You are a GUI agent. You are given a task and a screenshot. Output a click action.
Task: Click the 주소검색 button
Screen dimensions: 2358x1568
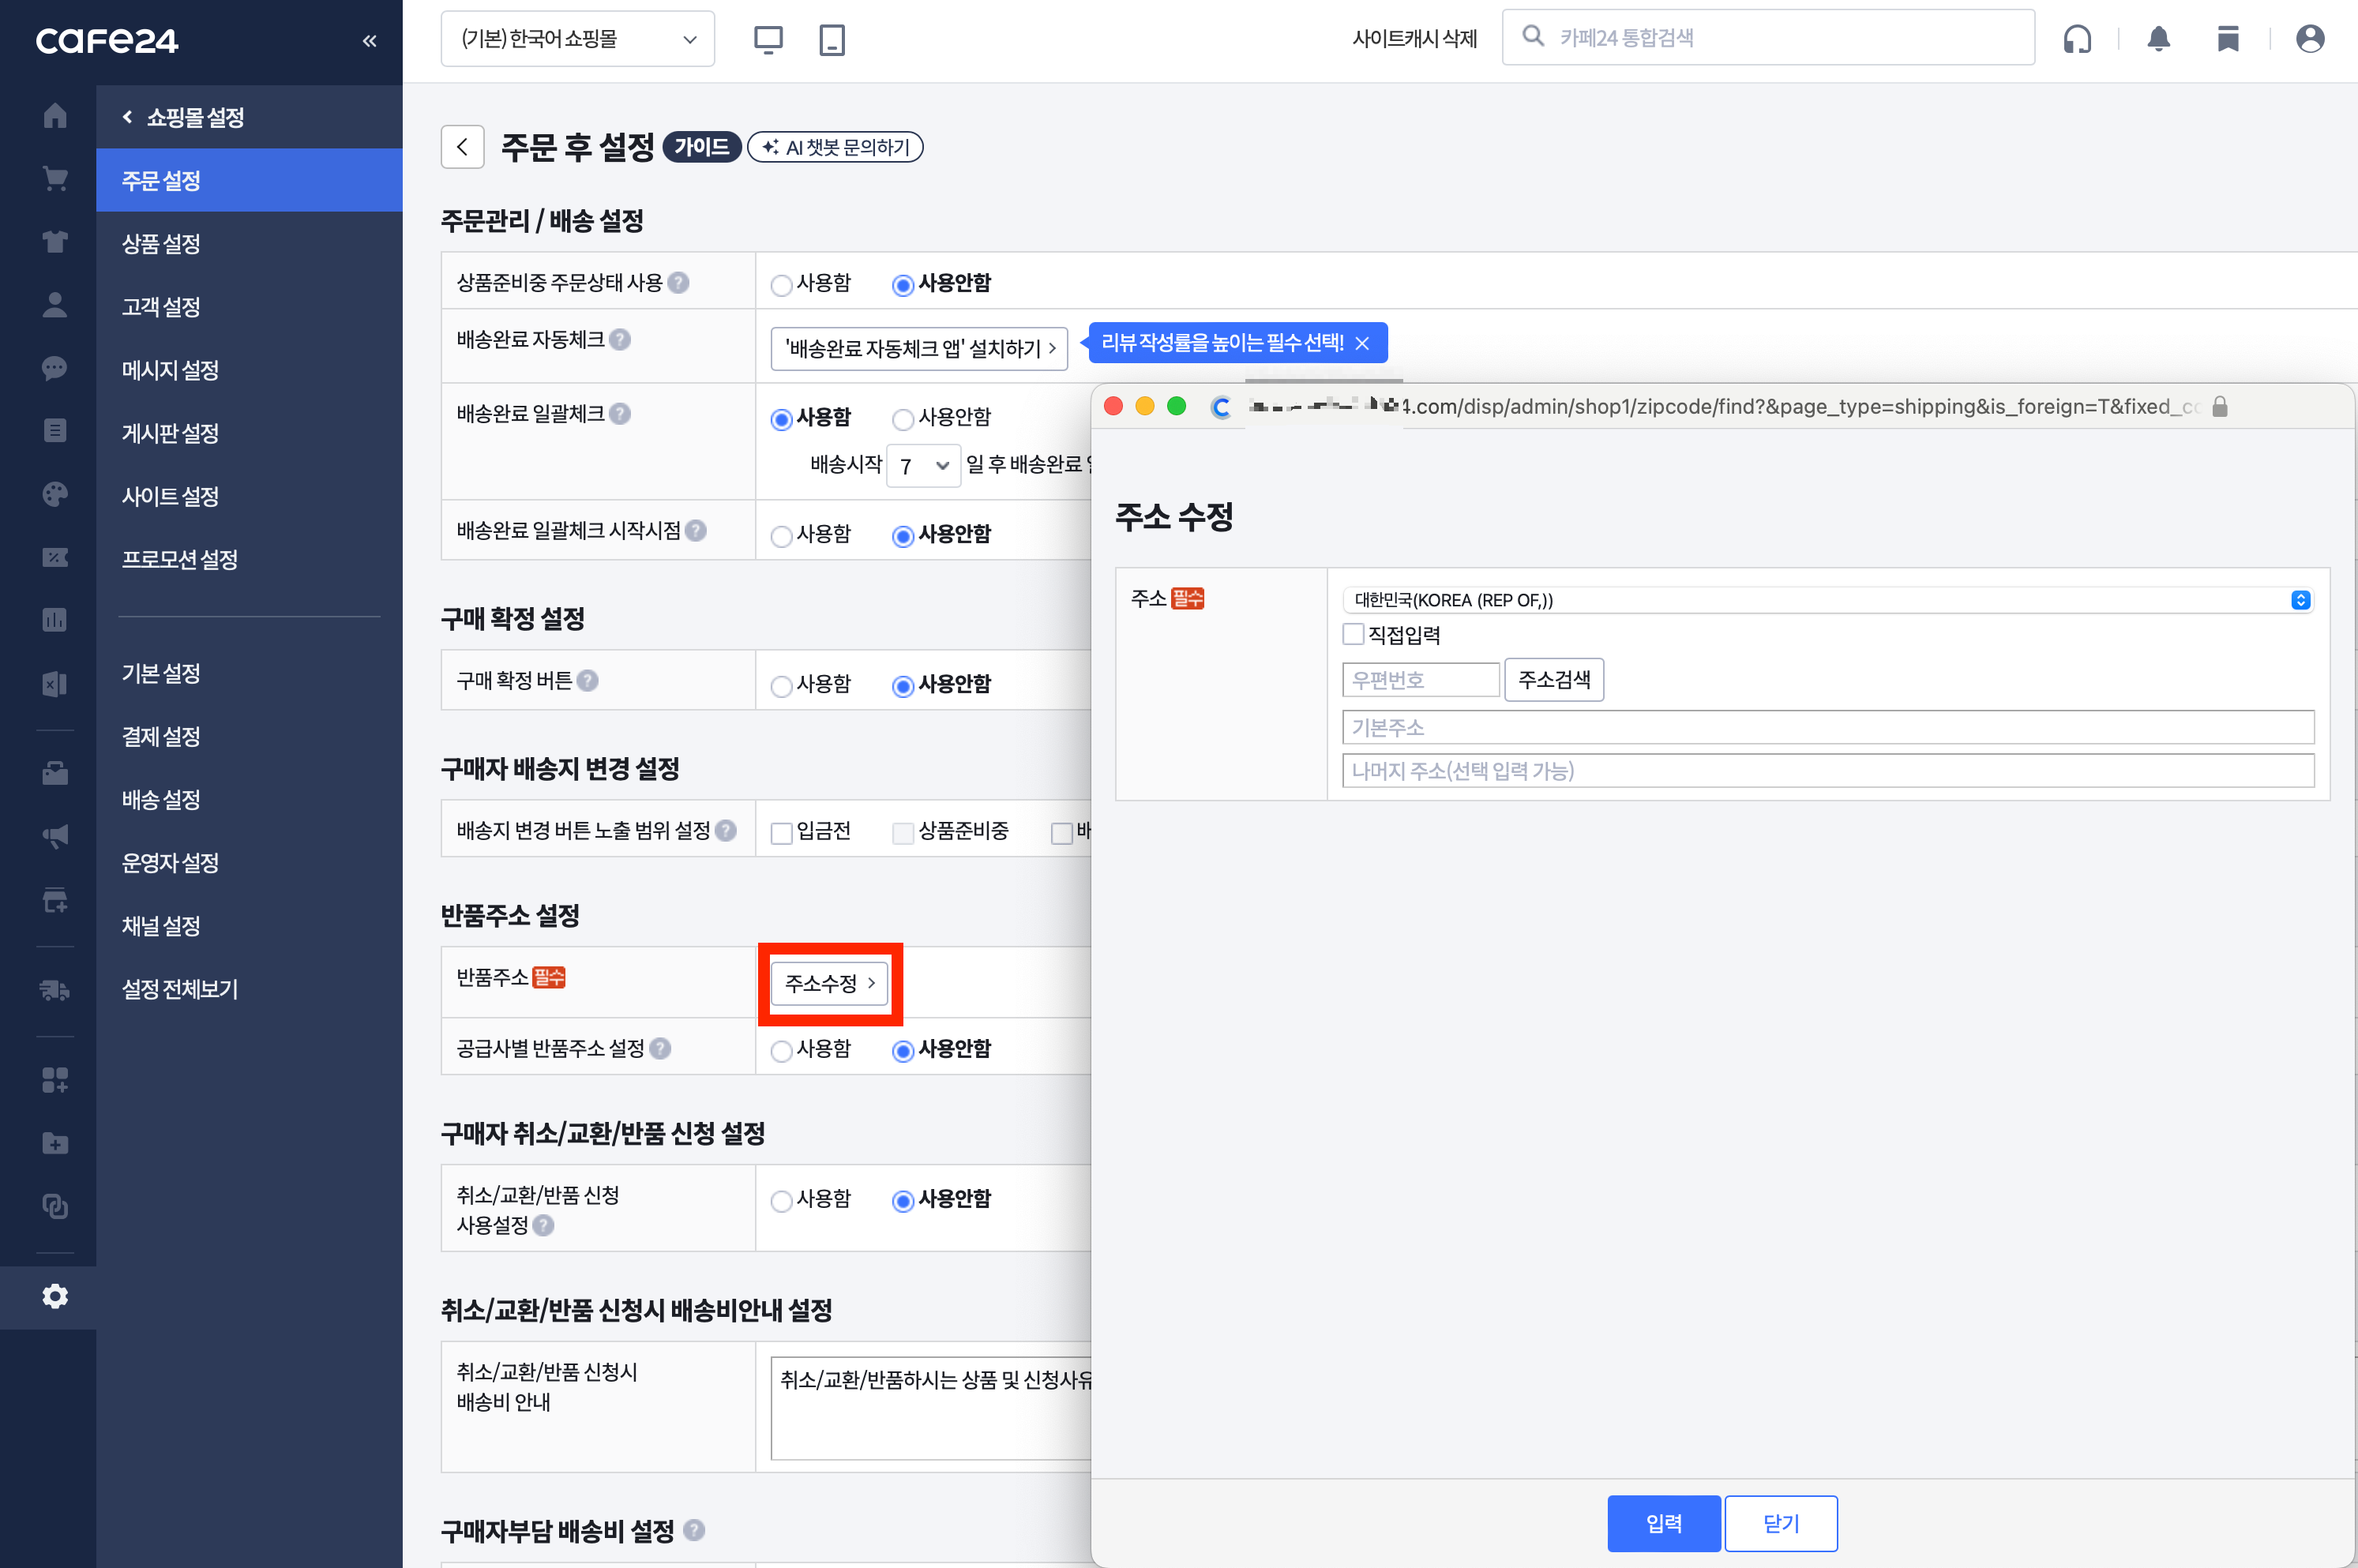pyautogui.click(x=1553, y=680)
